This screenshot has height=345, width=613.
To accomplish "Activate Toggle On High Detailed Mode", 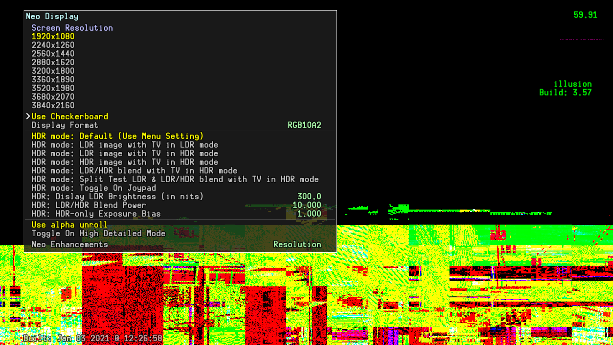I will tap(98, 234).
